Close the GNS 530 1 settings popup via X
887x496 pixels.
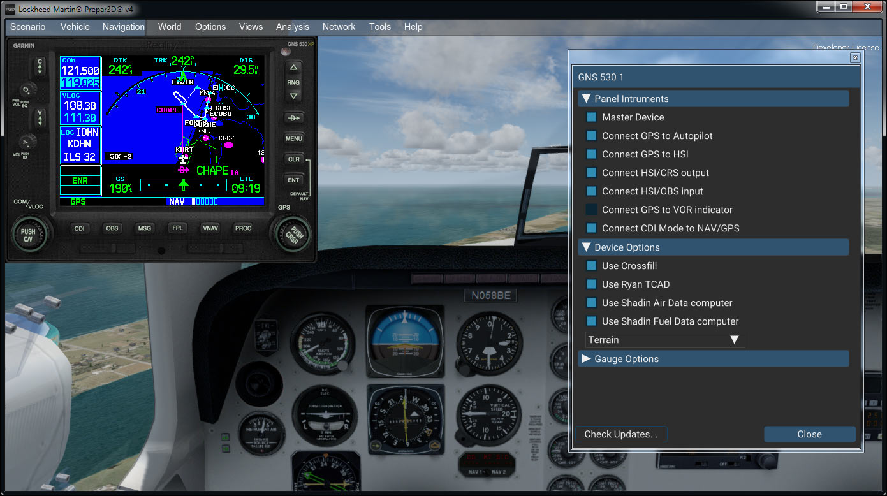[855, 57]
